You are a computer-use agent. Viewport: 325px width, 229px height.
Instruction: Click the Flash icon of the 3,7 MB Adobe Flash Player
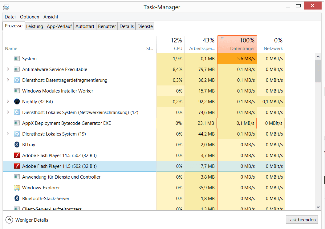(17, 155)
